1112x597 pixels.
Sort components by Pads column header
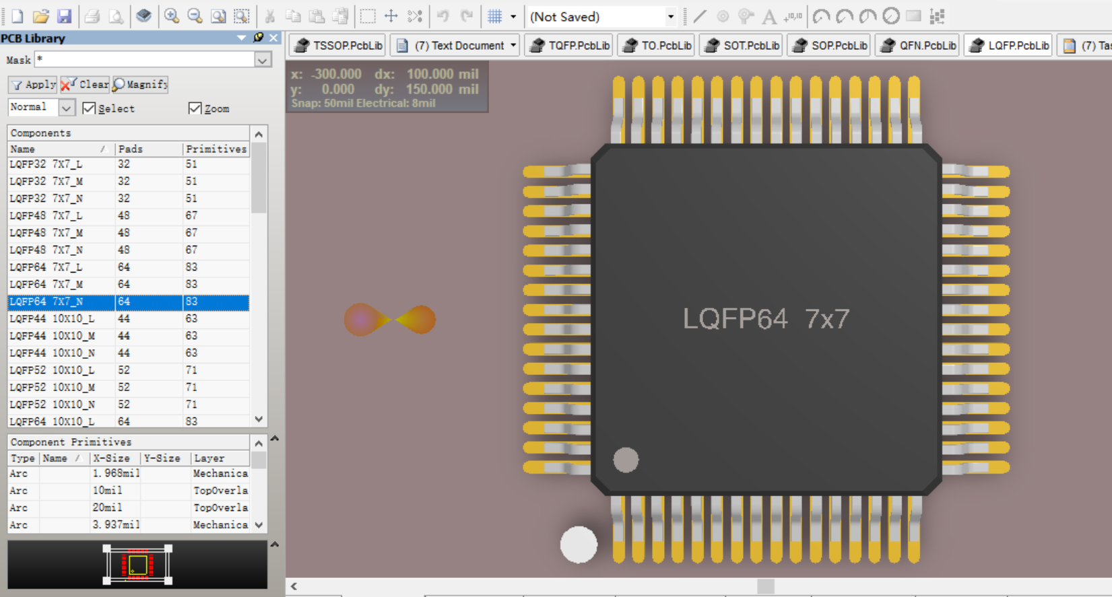[148, 149]
